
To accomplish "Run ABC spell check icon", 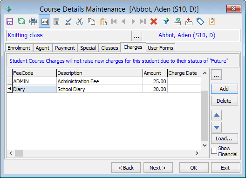I will pos(68,21).
